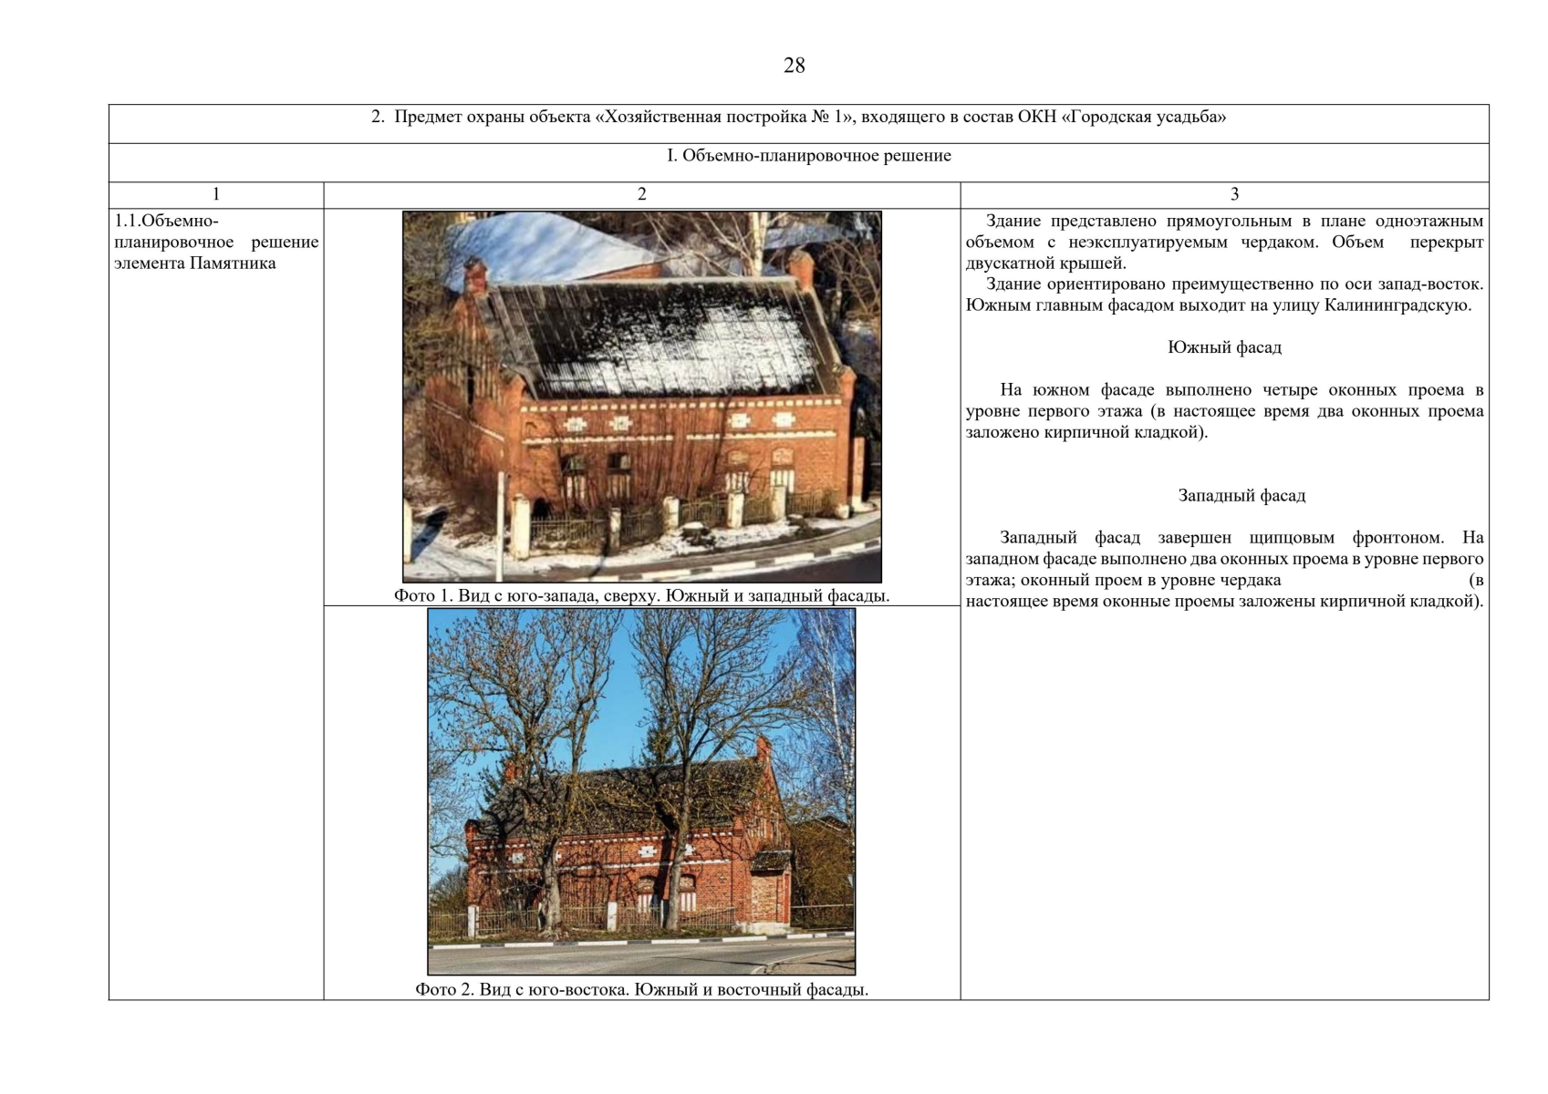Click column header number 2
The width and height of the screenshot is (1548, 1094).
tap(642, 194)
